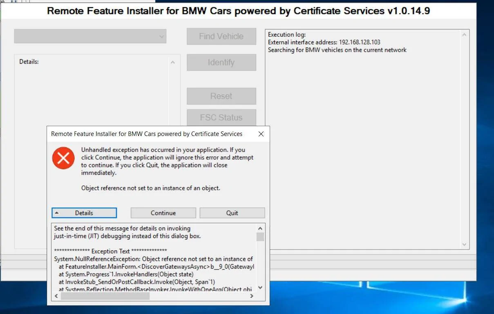
Task: Click the FSC Status button
Action: coord(221,117)
